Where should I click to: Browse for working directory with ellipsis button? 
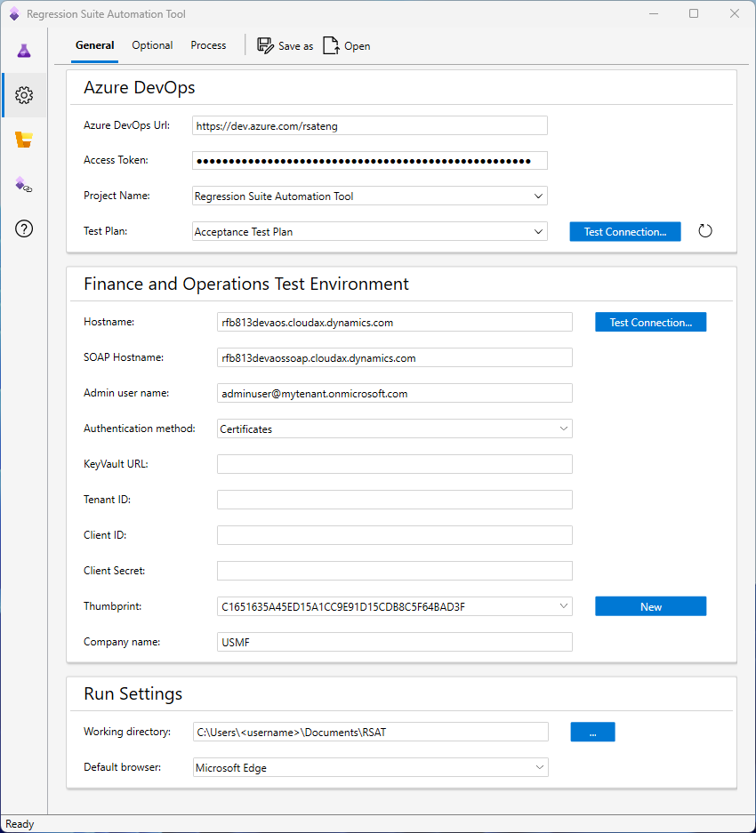[x=592, y=732]
